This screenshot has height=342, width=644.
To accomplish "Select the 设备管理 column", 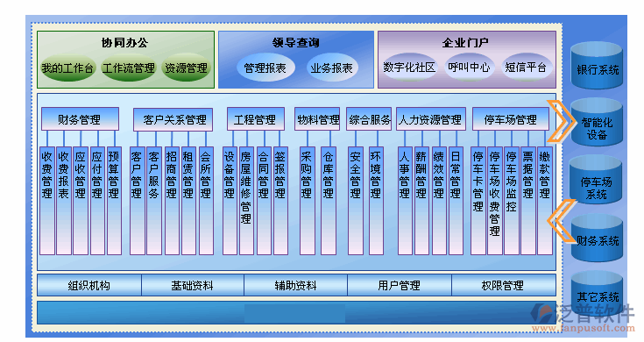I will pyautogui.click(x=230, y=201).
